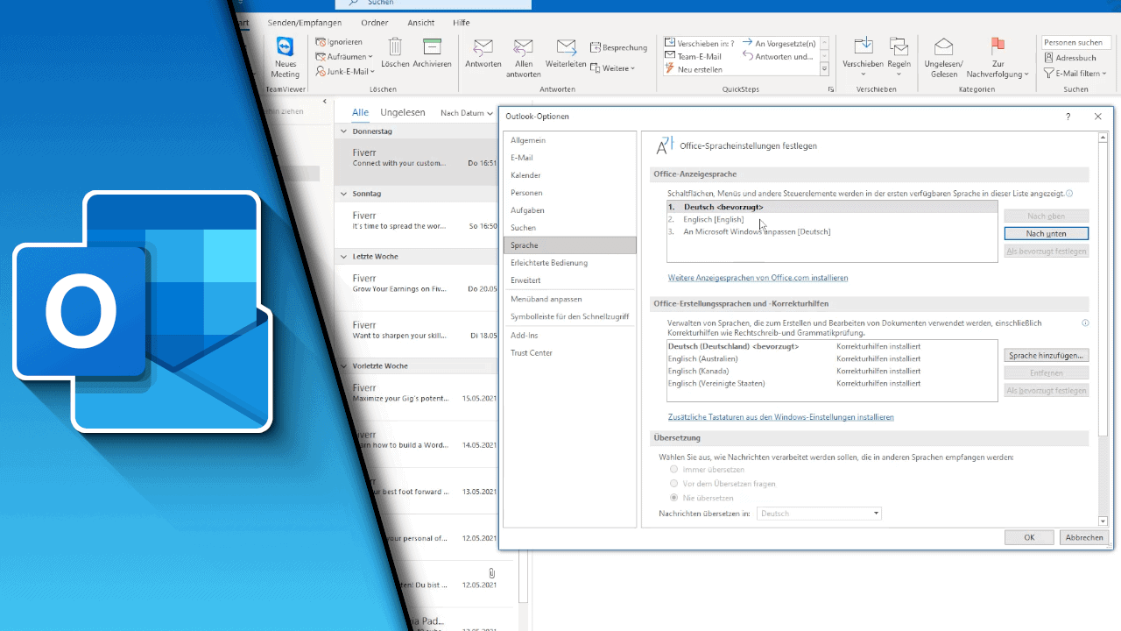1121x631 pixels.
Task: Open the QuickSteps dialog launcher
Action: pyautogui.click(x=830, y=89)
